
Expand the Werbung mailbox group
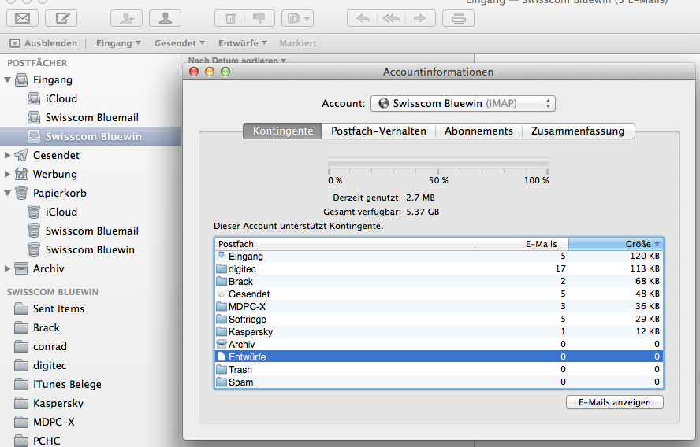point(7,174)
